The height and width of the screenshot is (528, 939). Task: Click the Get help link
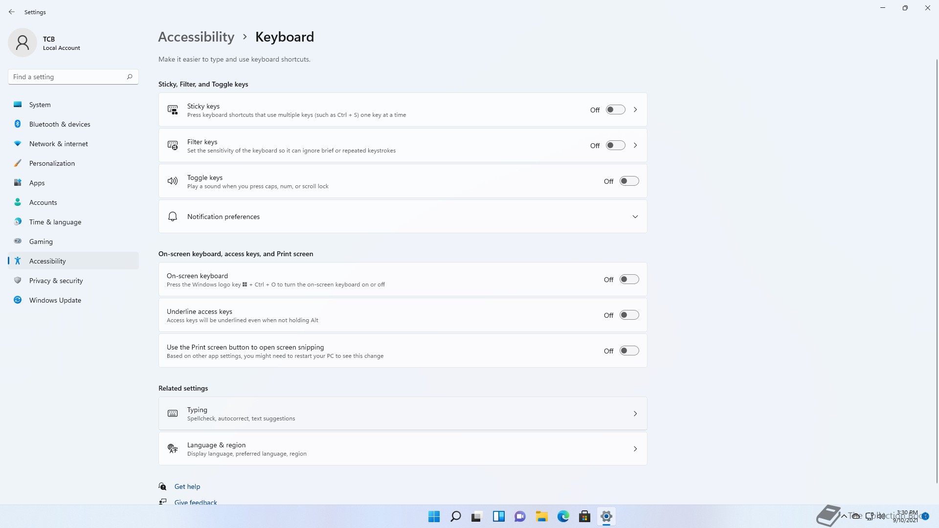pos(187,486)
